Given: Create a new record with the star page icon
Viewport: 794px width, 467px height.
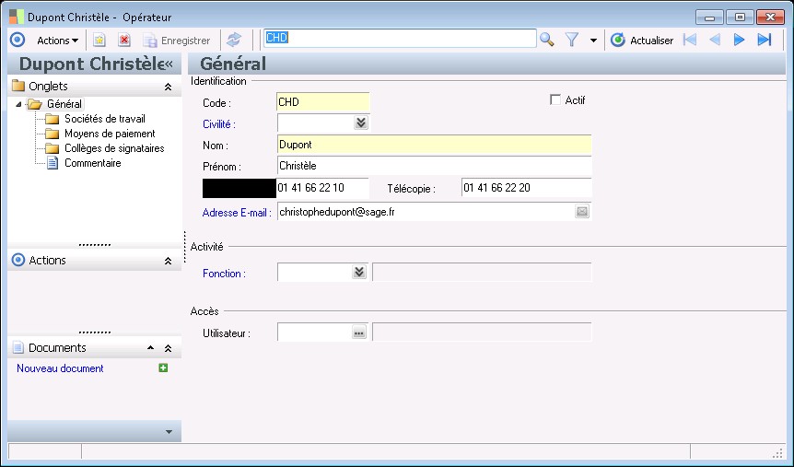Looking at the screenshot, I should (99, 40).
